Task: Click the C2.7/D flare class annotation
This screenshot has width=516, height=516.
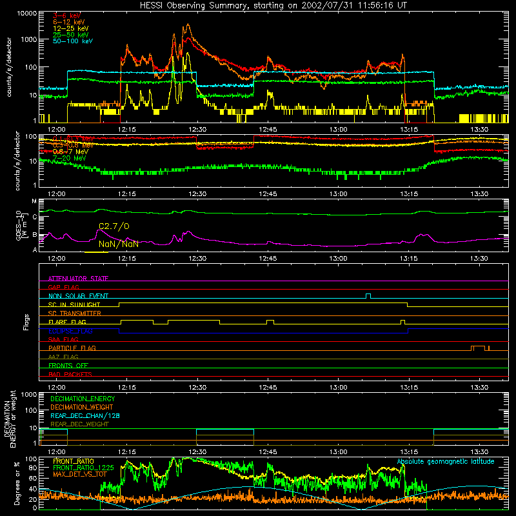Action: (114, 226)
